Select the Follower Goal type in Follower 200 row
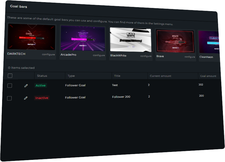The width and height of the screenshot is (225, 162). (75, 97)
